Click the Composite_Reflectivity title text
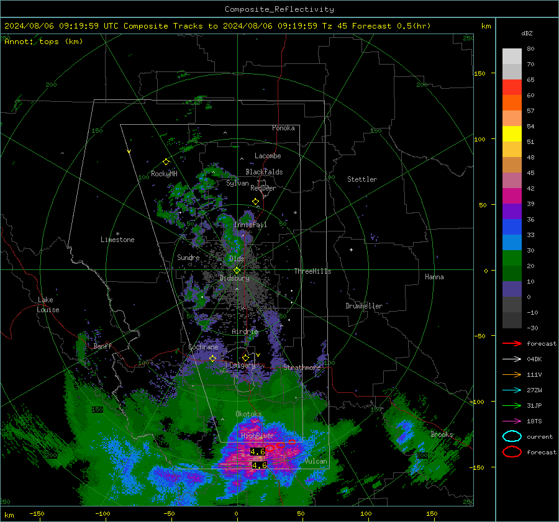 [279, 9]
